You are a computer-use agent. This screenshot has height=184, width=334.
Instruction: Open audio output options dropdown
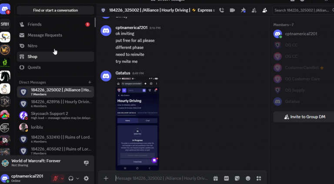(x=77, y=178)
